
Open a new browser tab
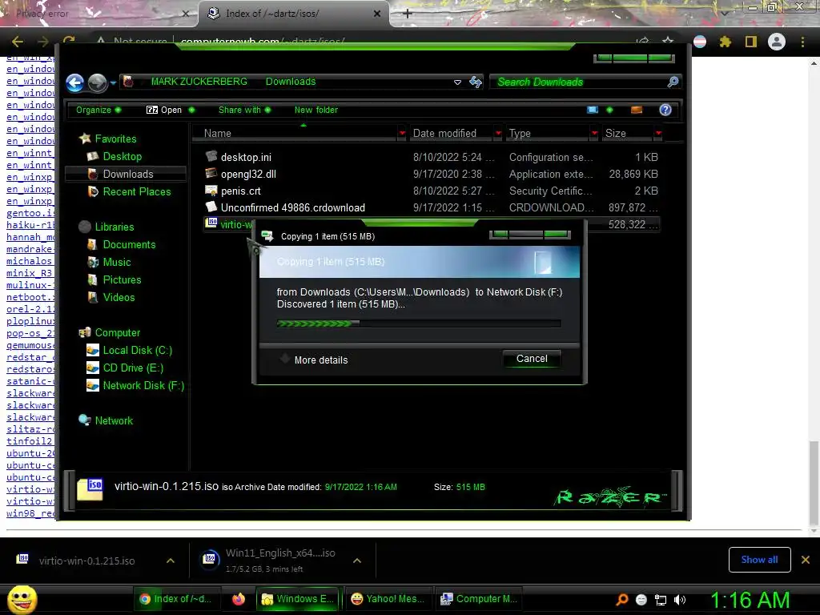click(x=408, y=14)
